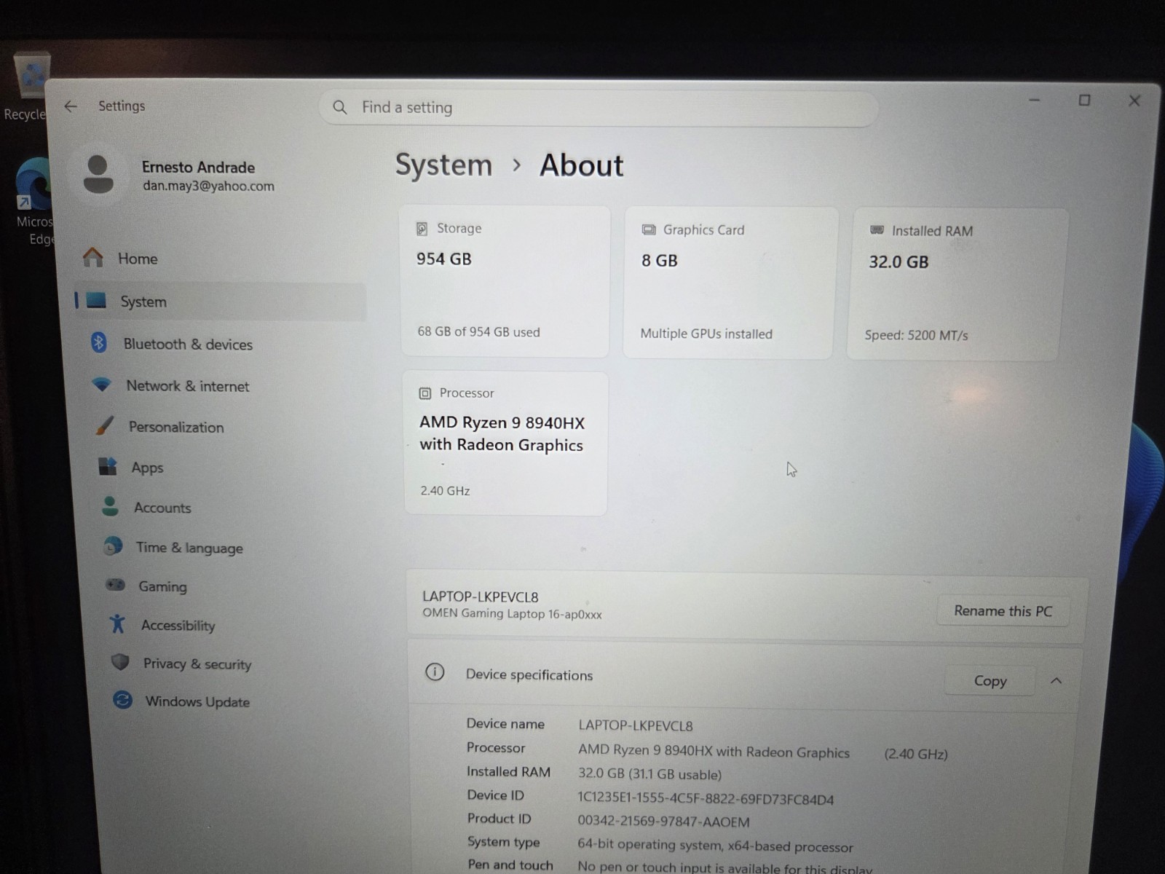Open the Installed RAM 32.0 GB card

point(956,284)
